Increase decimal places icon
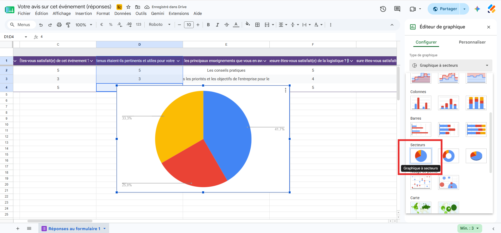This screenshot has width=501, height=233. pyautogui.click(x=129, y=24)
